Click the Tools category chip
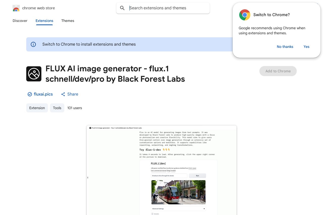 click(57, 108)
